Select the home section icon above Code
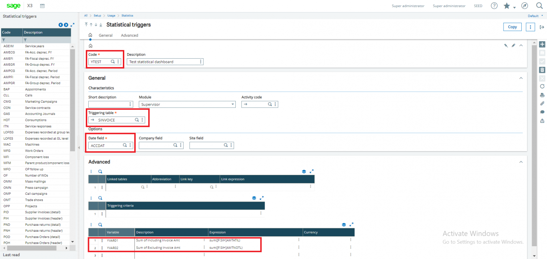547x259 pixels. point(90,45)
